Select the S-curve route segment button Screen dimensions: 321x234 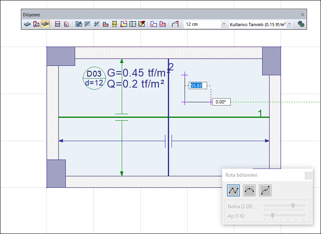point(265,190)
